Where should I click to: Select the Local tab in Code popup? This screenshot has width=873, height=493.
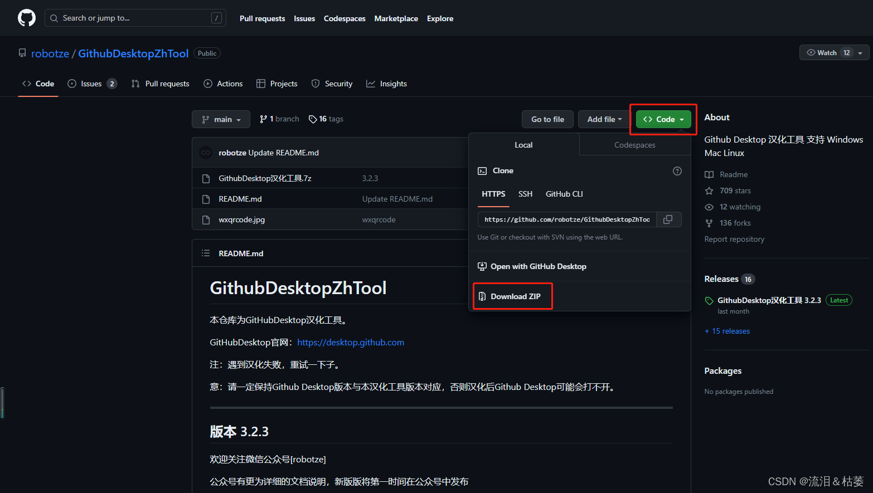[x=523, y=145]
